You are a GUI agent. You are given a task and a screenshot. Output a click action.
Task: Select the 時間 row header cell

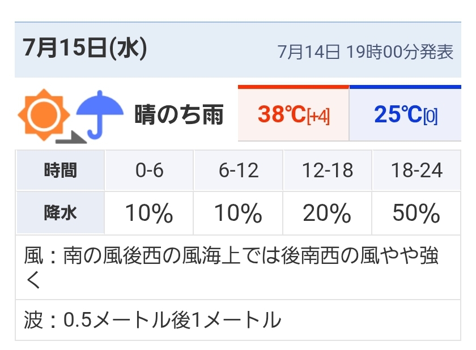click(61, 170)
